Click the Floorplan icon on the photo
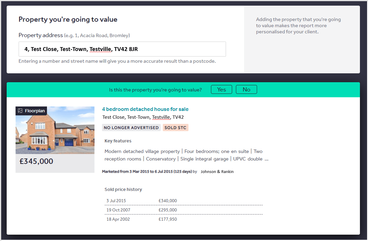Screen dimensions: 368x241 click(x=20, y=110)
